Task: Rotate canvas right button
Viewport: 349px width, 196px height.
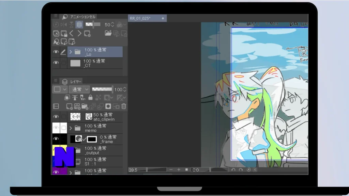Action: pos(241,170)
